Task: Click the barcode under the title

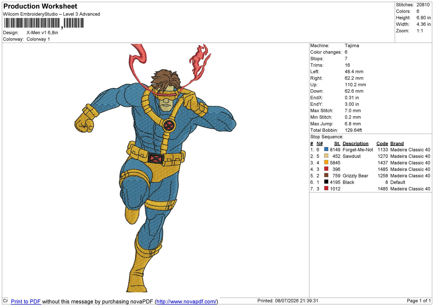Action: 44,23
